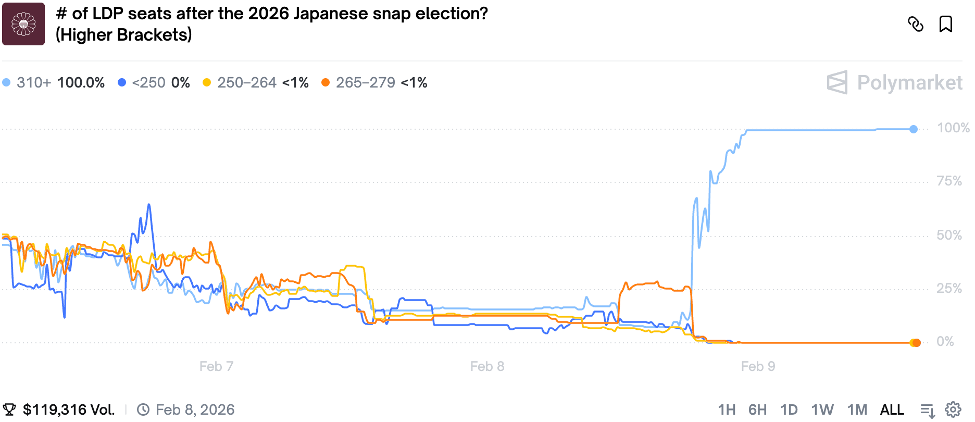Click the Polymarket logo watermark
This screenshot has width=975, height=422.
[x=894, y=82]
